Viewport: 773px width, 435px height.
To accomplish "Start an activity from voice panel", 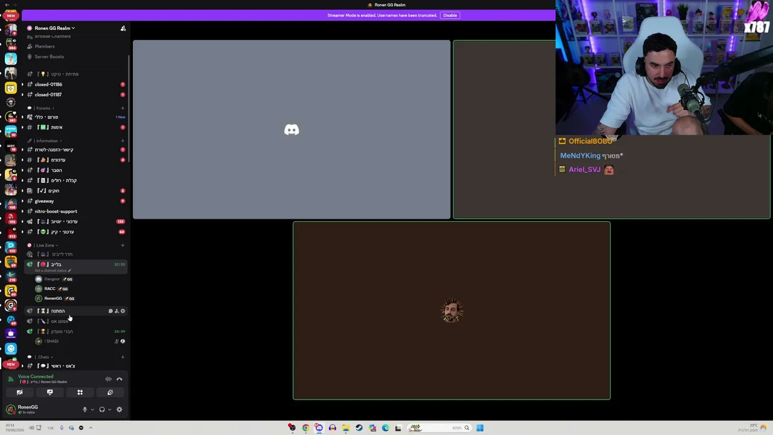I will pos(80,393).
